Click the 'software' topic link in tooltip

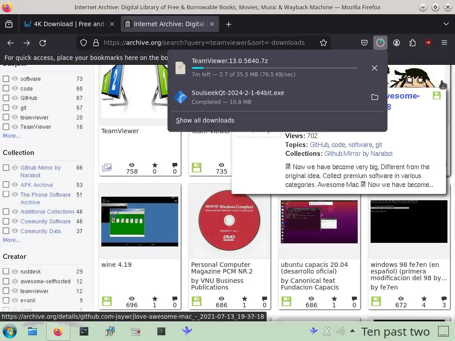point(360,145)
